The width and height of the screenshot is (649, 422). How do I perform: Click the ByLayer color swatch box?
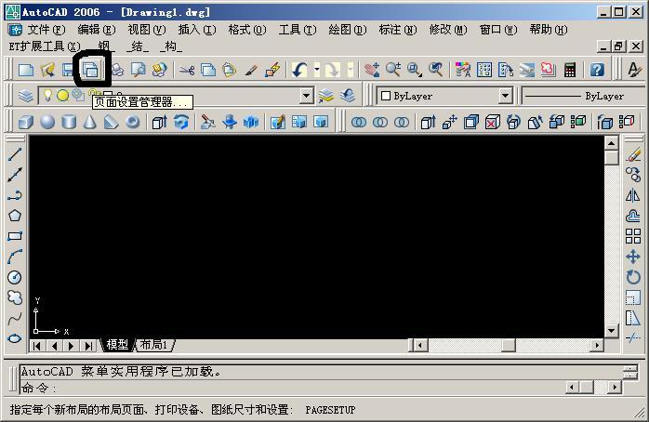pos(385,96)
